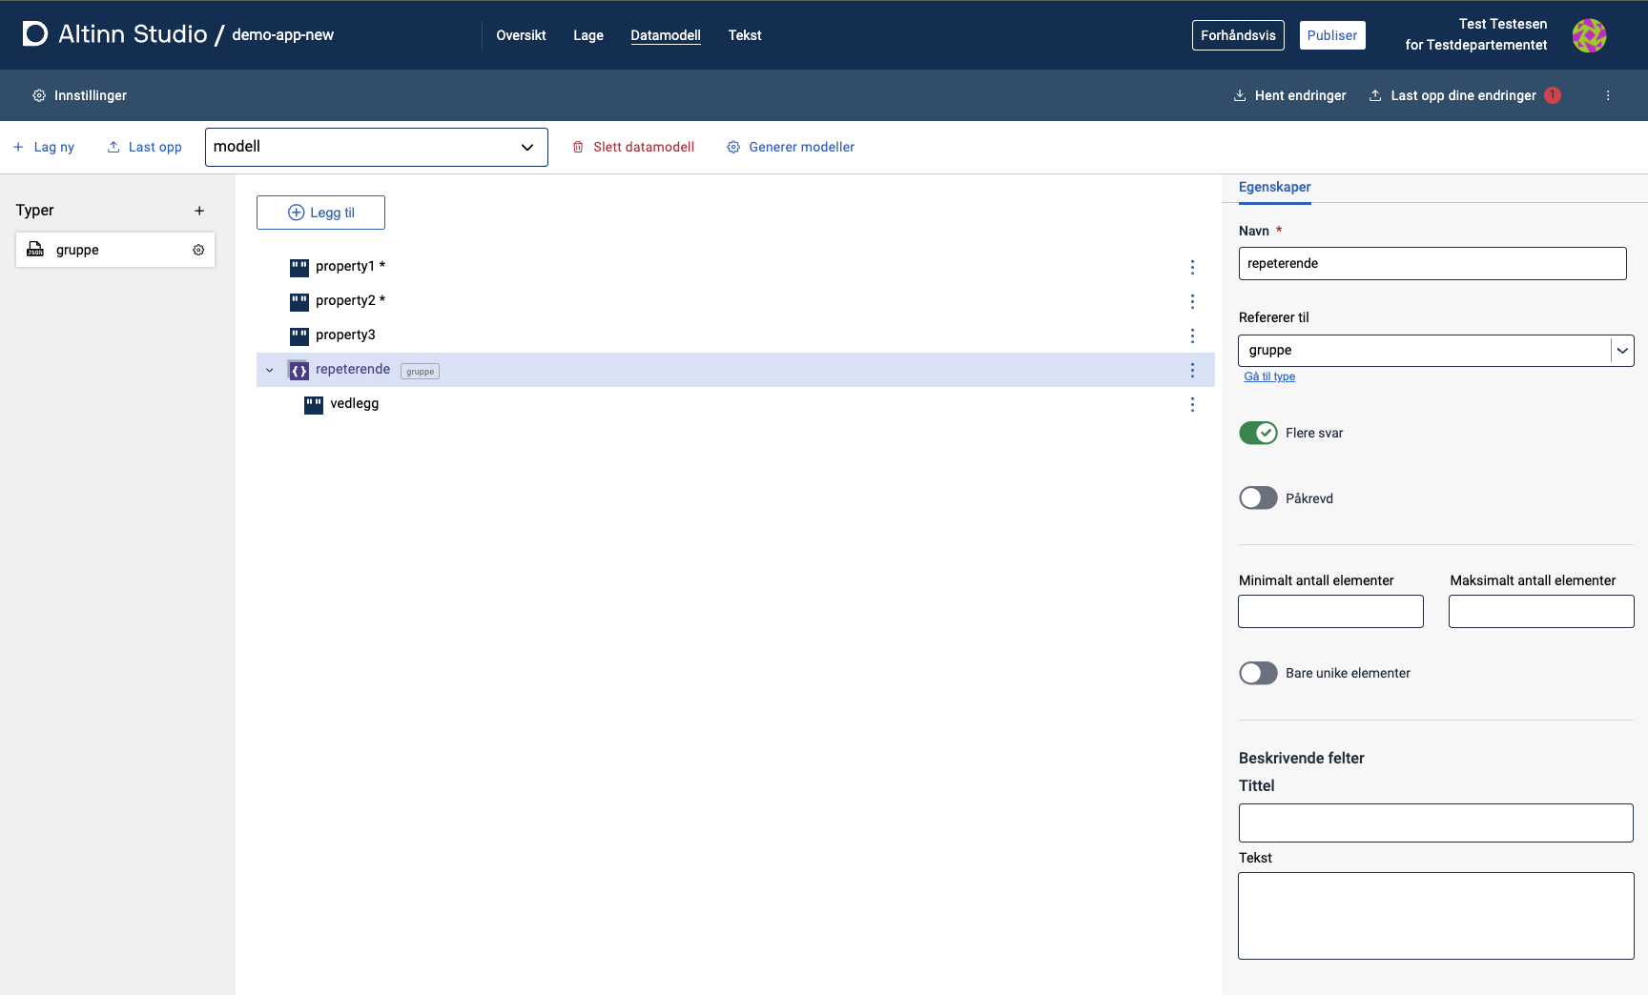Open options menu for property3 row
Image resolution: width=1648 pixels, height=995 pixels.
pos(1192,335)
